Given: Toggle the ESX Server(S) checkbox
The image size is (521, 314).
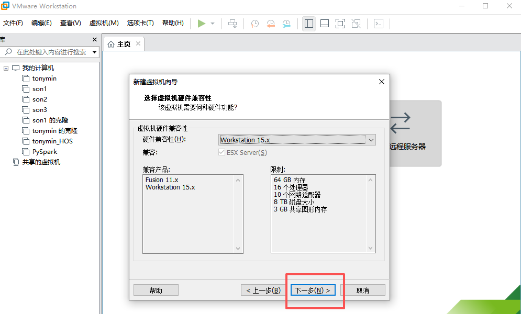Looking at the screenshot, I should click(221, 152).
